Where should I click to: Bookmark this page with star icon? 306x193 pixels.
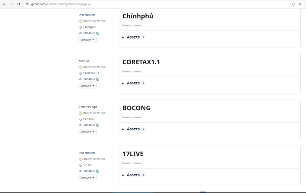[300, 4]
